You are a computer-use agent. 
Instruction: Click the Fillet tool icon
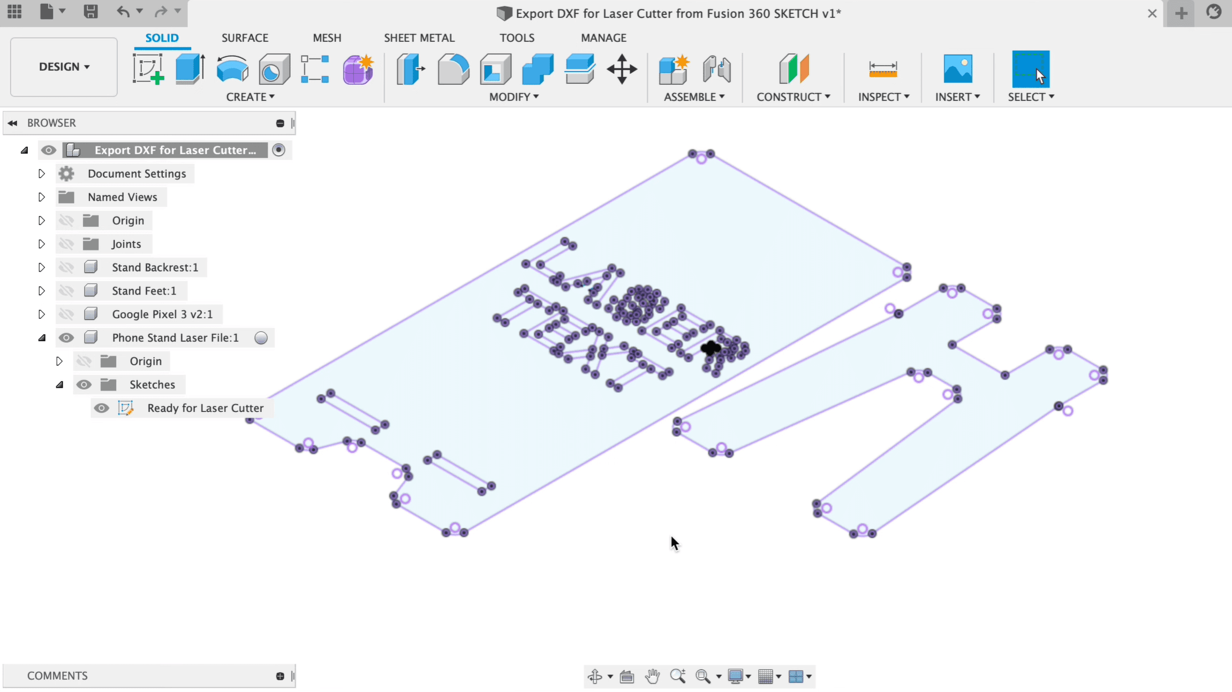[x=453, y=69]
